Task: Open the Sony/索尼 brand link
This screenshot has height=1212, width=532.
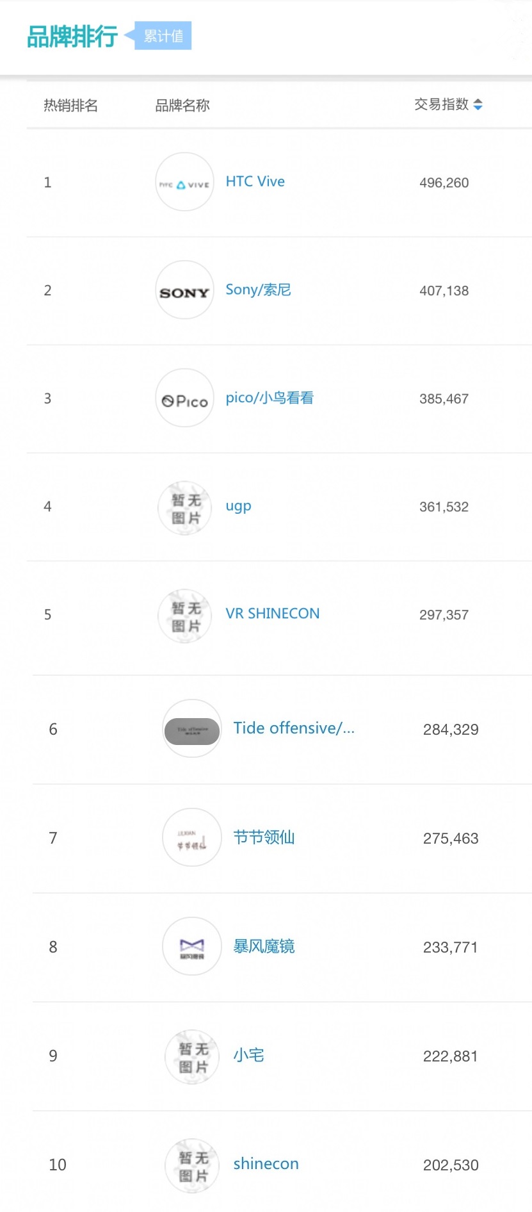Action: click(x=258, y=290)
